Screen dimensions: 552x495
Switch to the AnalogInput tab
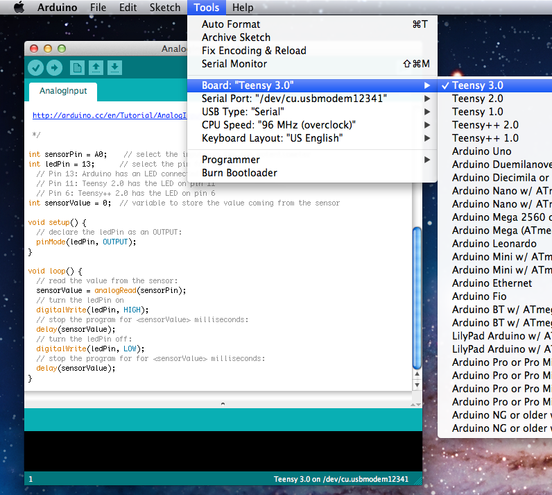click(x=63, y=91)
